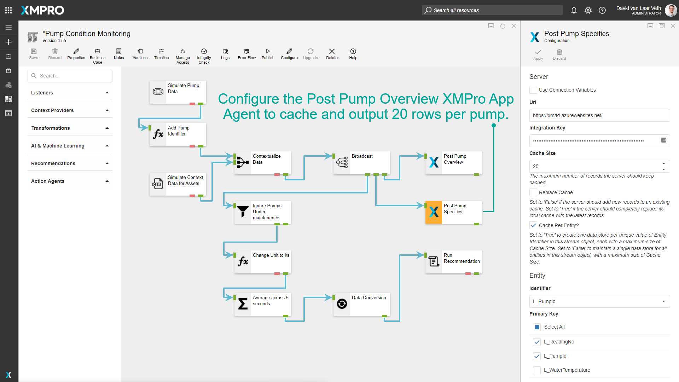
Task: Open Manage Access
Action: click(x=183, y=56)
